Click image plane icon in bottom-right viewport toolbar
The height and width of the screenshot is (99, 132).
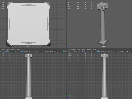coord(76,51)
